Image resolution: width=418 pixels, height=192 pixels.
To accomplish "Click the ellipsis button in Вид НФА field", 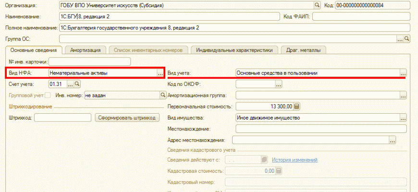I will (x=160, y=73).
